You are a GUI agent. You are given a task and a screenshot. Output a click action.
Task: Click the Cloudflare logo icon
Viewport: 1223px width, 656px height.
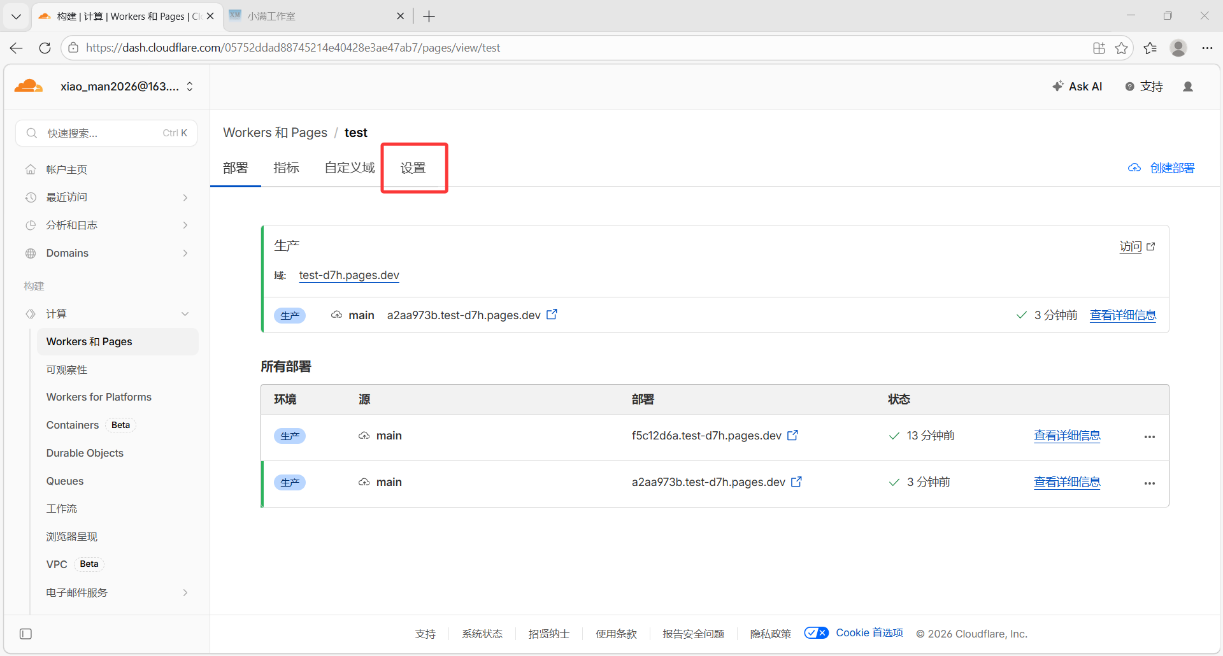click(x=29, y=86)
